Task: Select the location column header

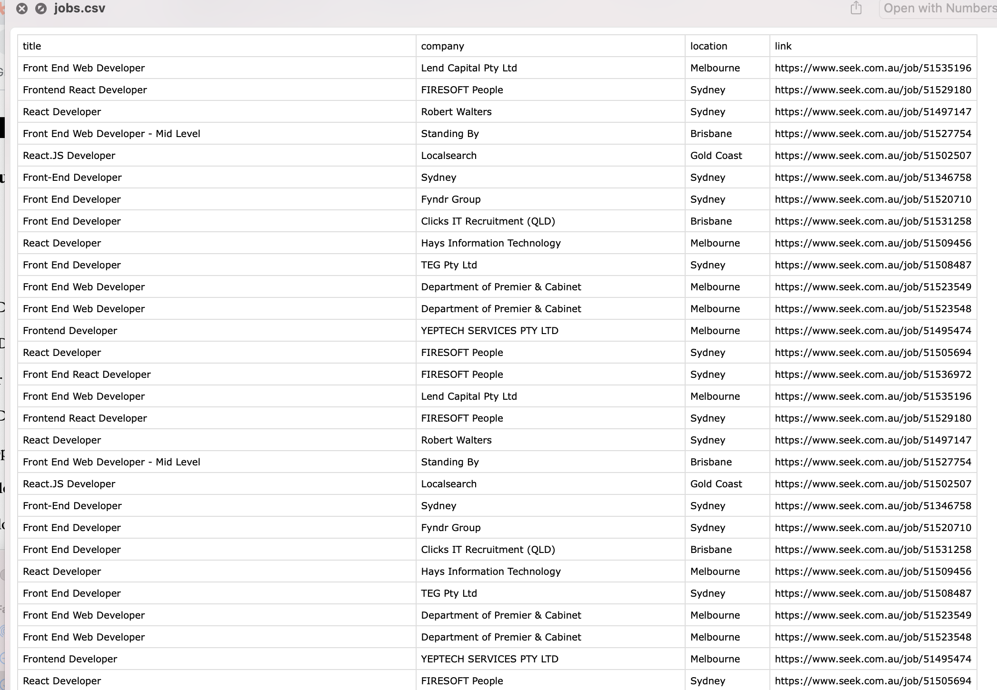Action: tap(708, 46)
